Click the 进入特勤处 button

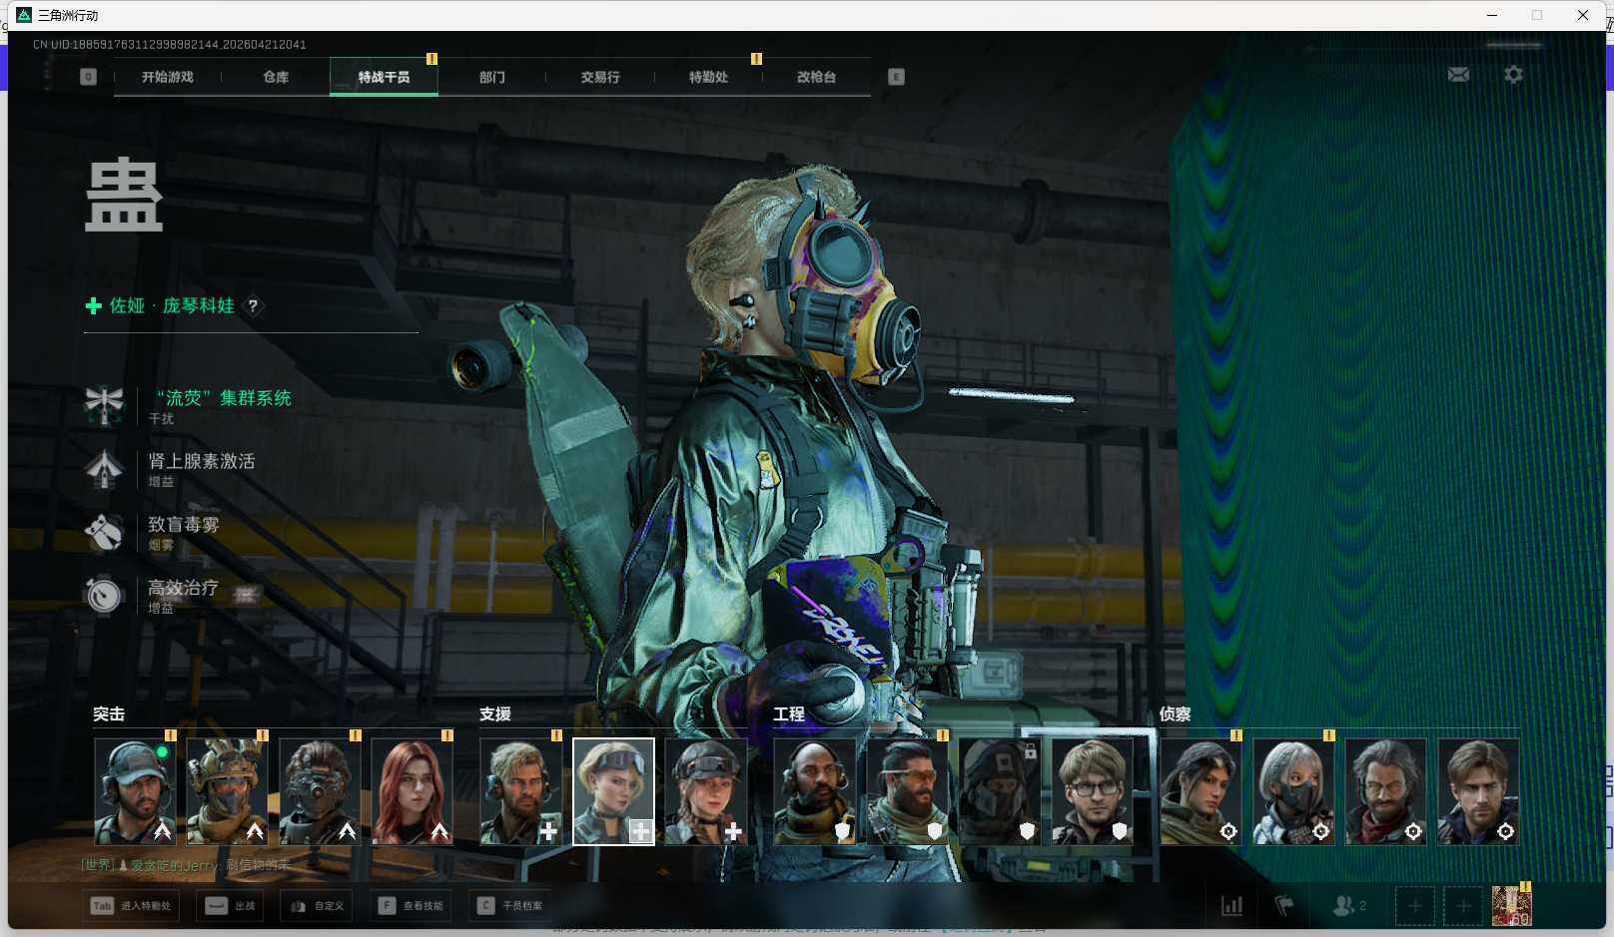point(132,906)
